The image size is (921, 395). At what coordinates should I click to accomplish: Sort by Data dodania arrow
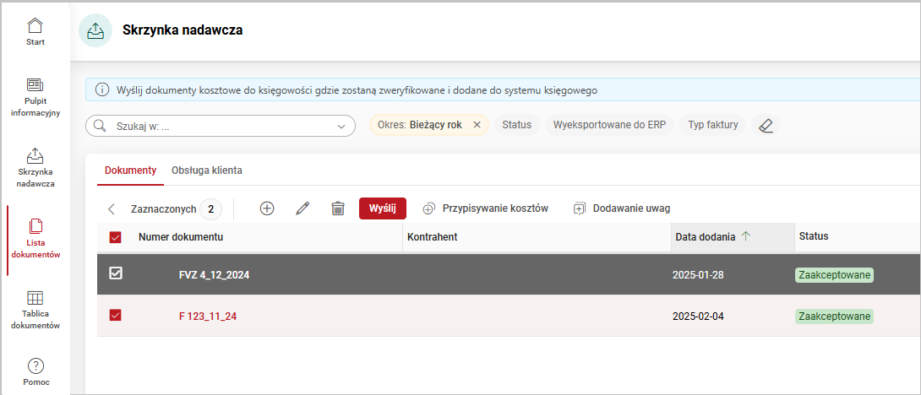click(745, 236)
